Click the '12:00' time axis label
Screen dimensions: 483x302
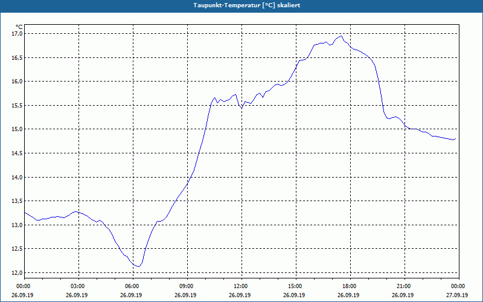241,286
